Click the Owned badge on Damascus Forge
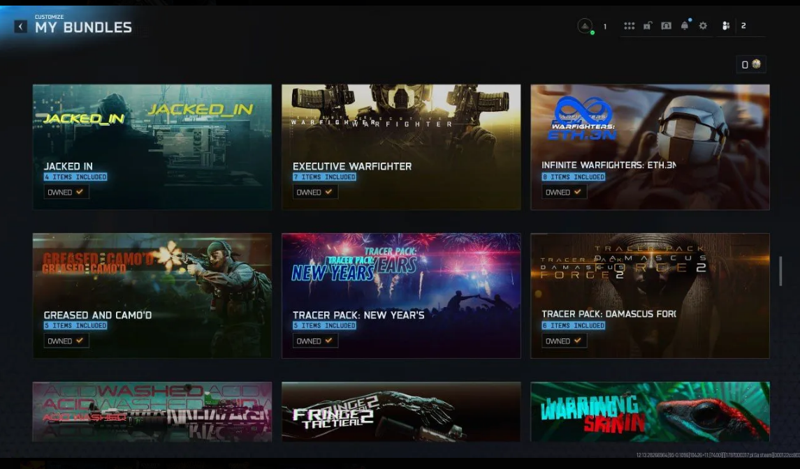Screen dimensions: 800x469 tap(565, 341)
